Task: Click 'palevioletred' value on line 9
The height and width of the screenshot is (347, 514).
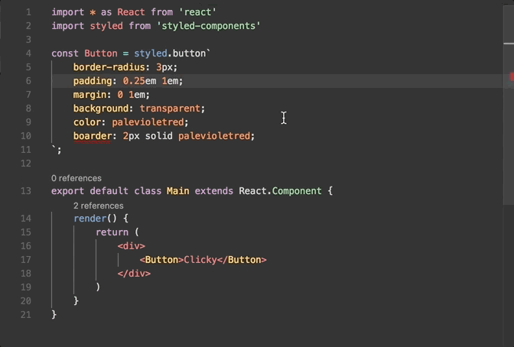Action: tap(148, 122)
